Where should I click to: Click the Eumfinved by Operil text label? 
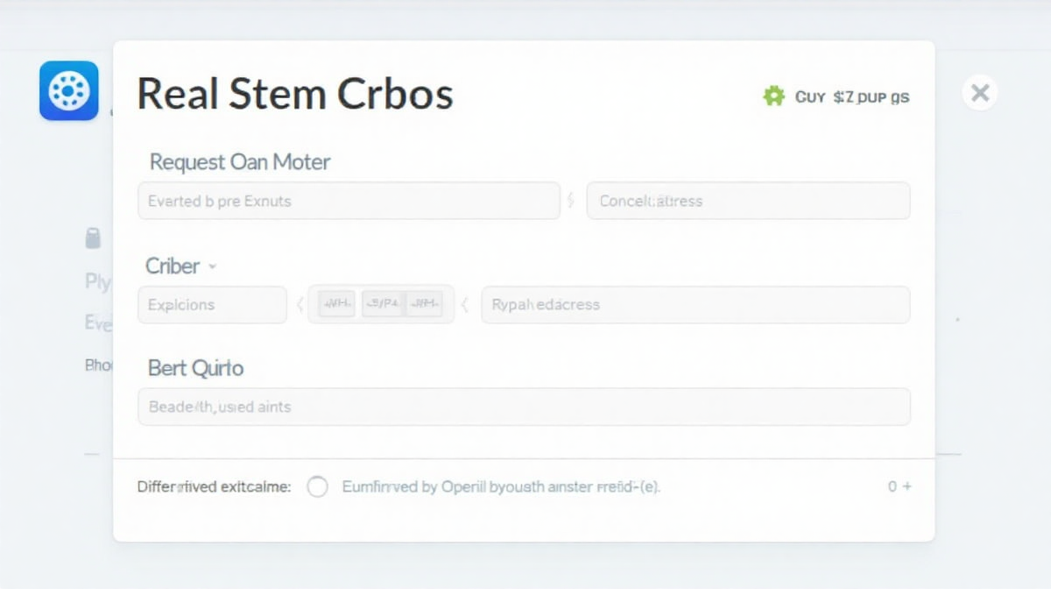pos(500,486)
